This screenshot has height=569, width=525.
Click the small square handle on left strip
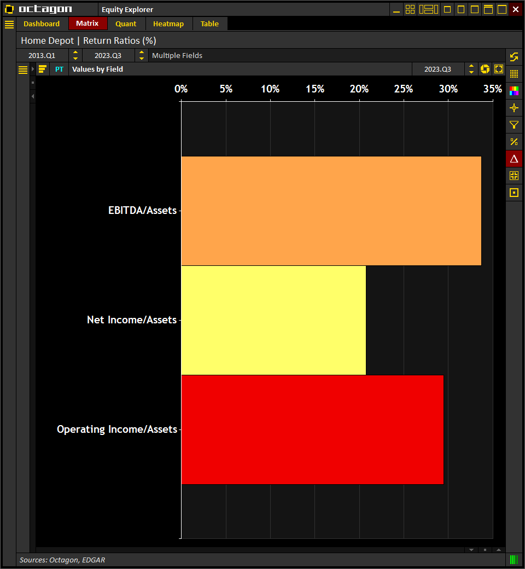pyautogui.click(x=33, y=83)
